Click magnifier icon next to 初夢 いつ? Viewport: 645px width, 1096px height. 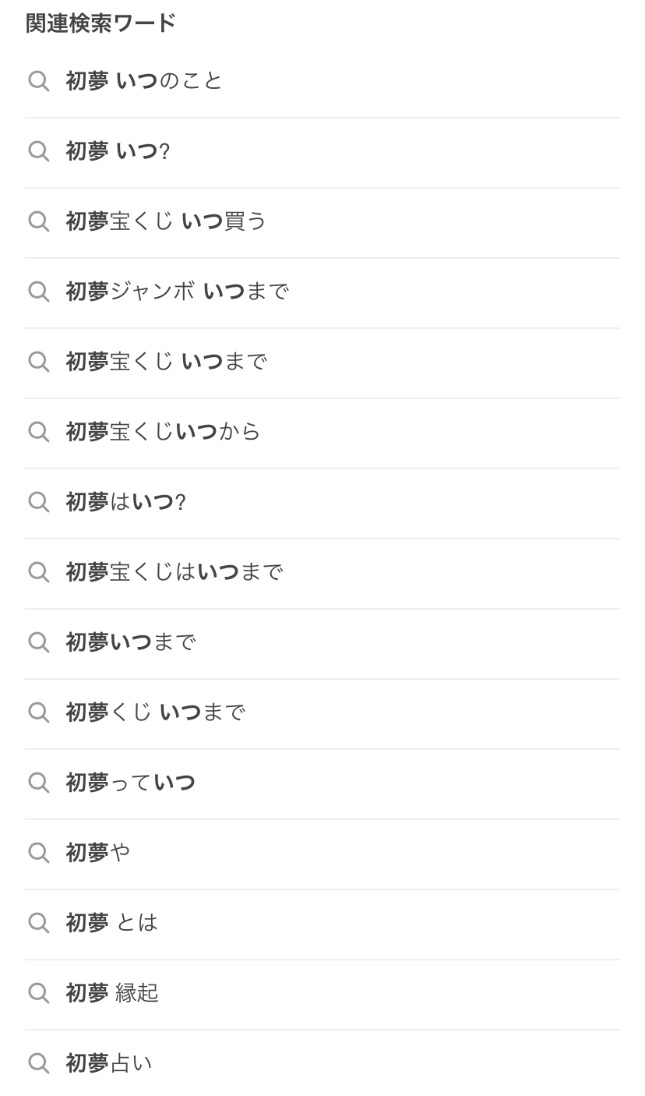39,151
